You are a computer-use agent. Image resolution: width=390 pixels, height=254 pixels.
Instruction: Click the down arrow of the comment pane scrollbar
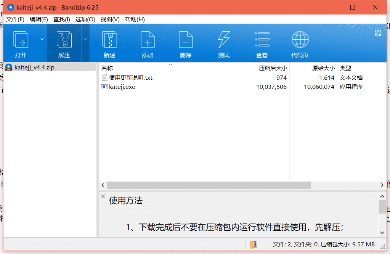[382, 233]
